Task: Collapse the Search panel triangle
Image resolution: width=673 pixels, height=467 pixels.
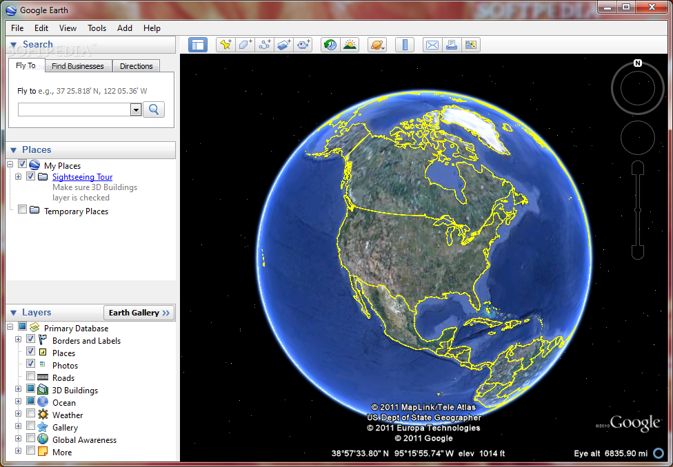Action: 13,45
